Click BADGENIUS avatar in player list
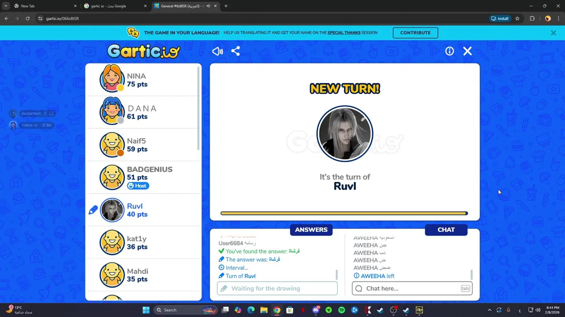The width and height of the screenshot is (565, 317). tap(112, 177)
